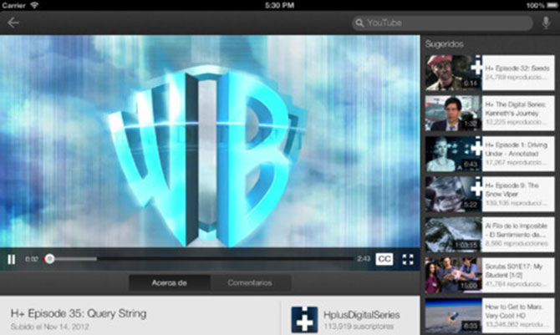560x335 pixels.
Task: Click the 24,769 reproducciones view count
Action: [x=516, y=77]
